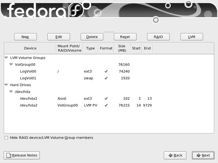
Task: Click the start value 1 of /dev/hda1
Action: [140, 99]
